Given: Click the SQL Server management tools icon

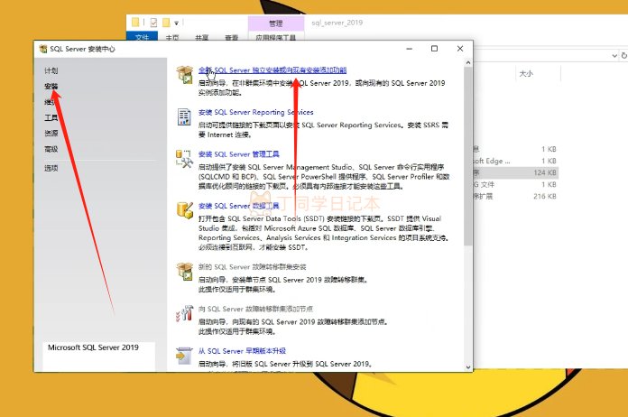Looking at the screenshot, I should [184, 160].
